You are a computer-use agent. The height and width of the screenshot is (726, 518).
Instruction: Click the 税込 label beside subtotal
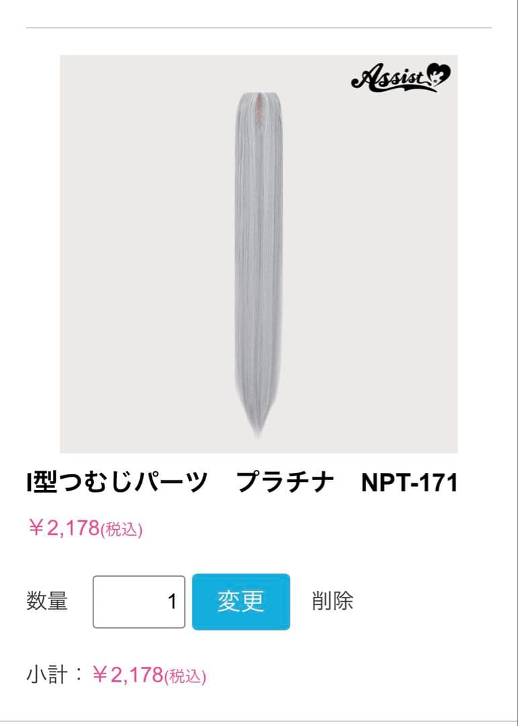coord(185,676)
